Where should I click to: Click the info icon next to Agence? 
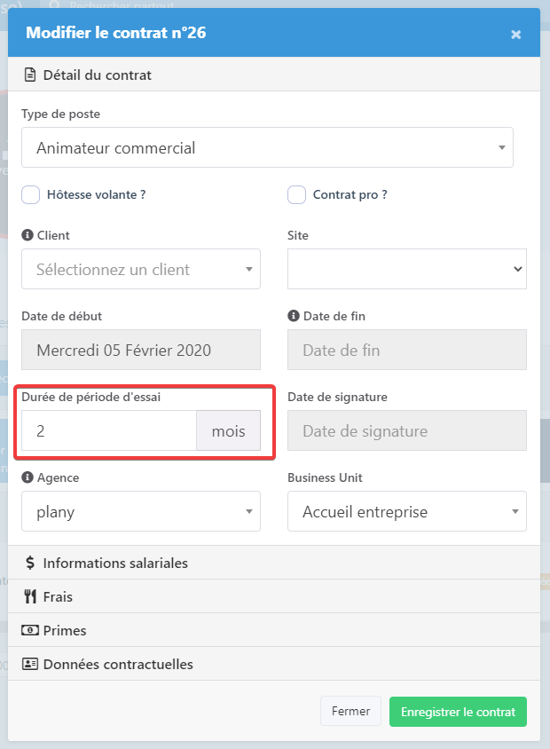tap(25, 477)
